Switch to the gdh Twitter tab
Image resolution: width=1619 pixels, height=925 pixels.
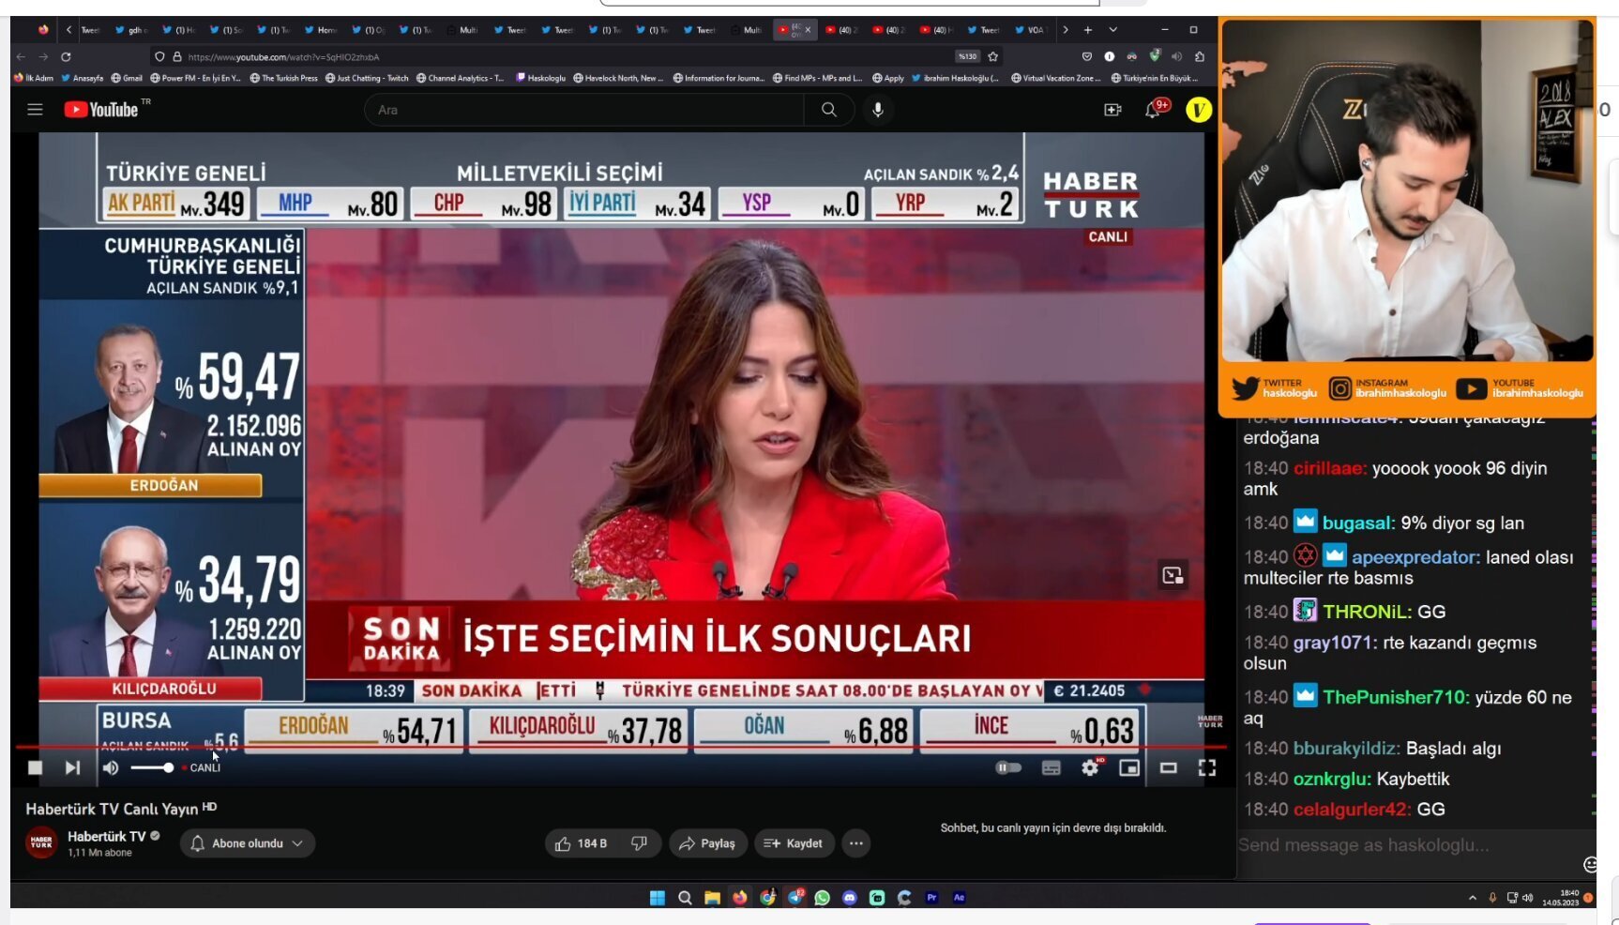pos(130,30)
